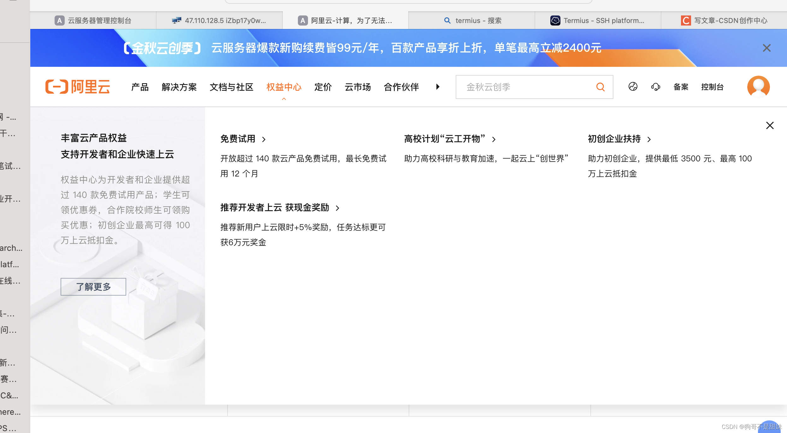787x433 pixels.
Task: Switch to termius - 搜索 tab
Action: coord(472,20)
